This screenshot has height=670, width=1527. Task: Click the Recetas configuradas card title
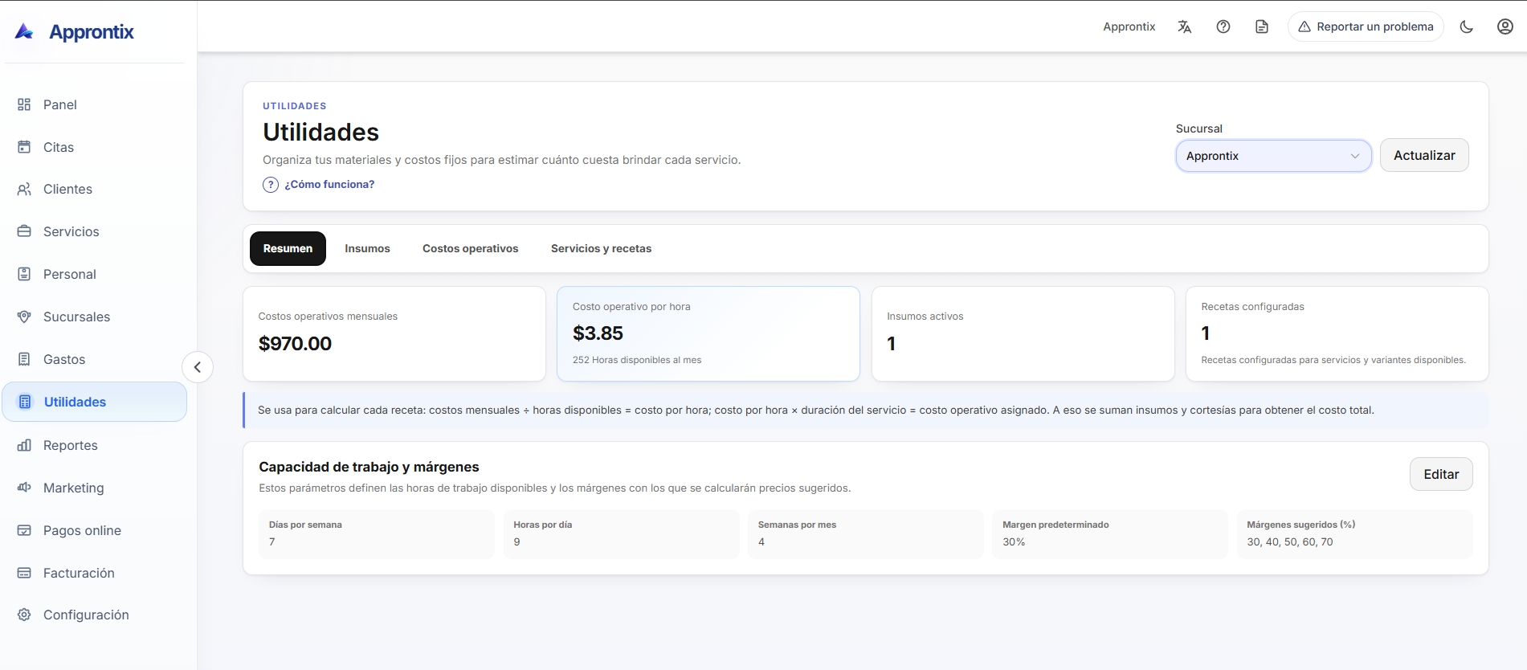pos(1252,307)
